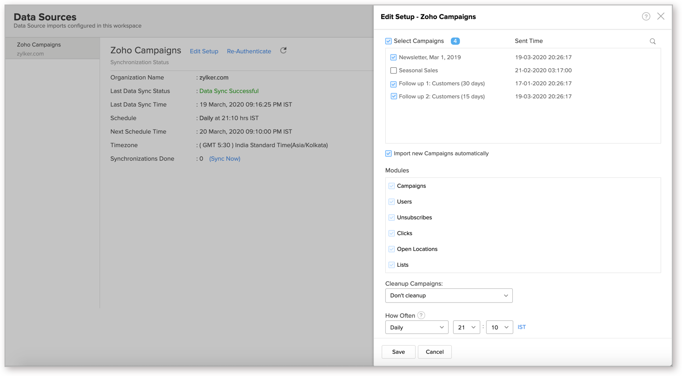The width and height of the screenshot is (682, 376).
Task: Click the How Often help icon
Action: coord(421,316)
